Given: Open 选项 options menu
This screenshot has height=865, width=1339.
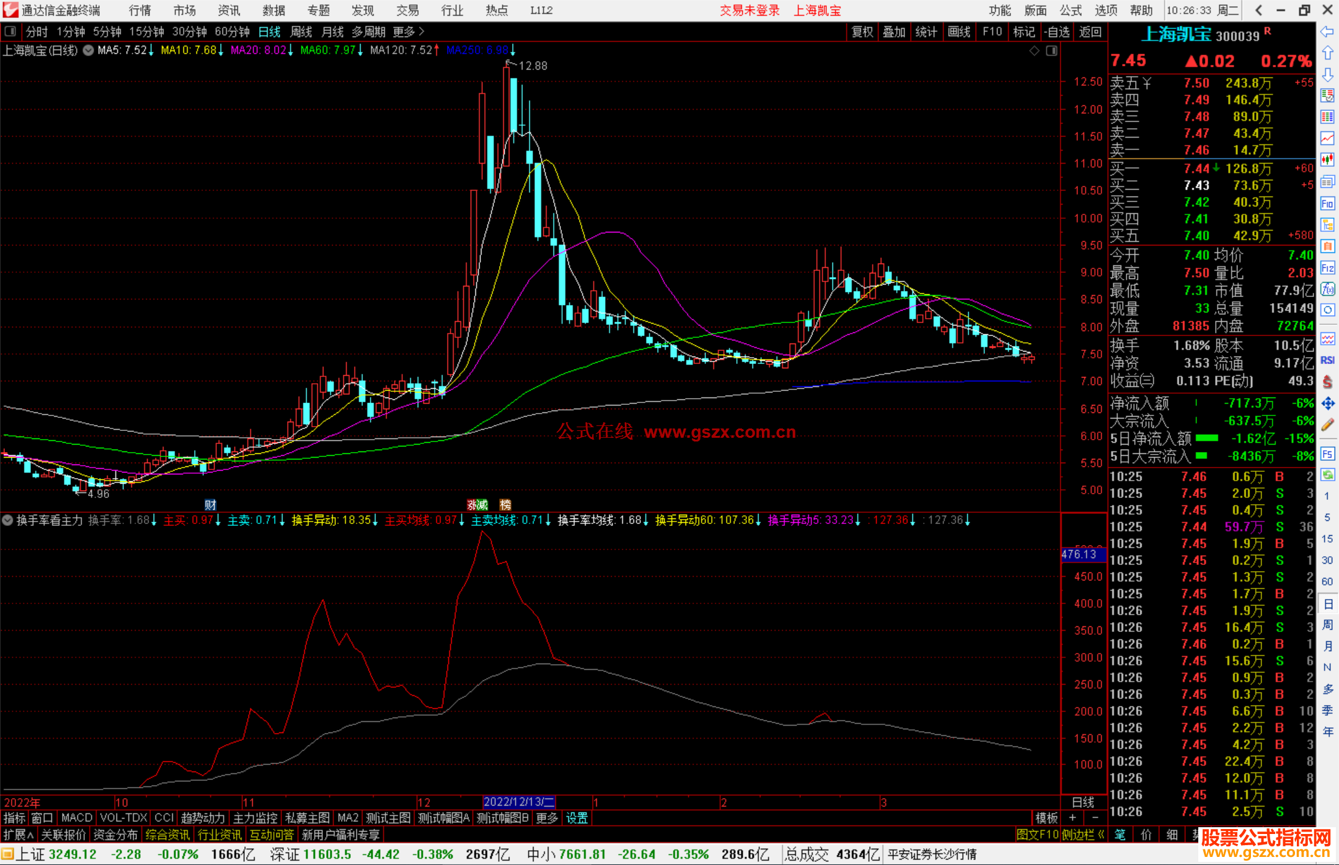Looking at the screenshot, I should click(1106, 11).
